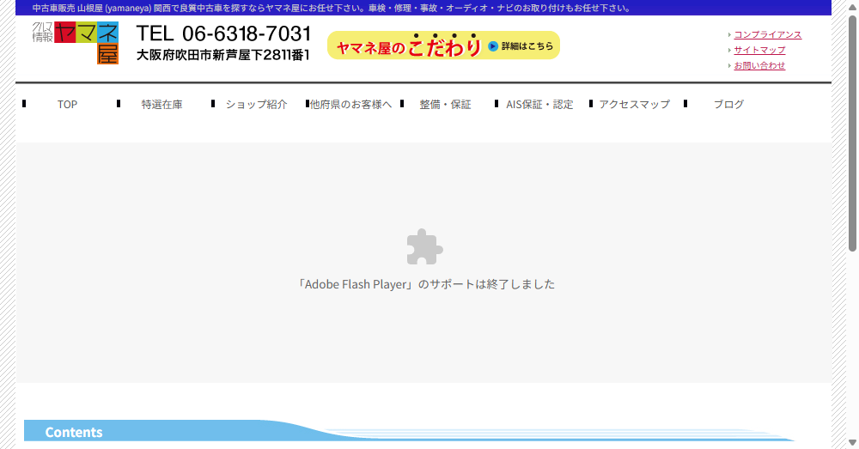
Task: Open the お問い合わせ contact link
Action: pyautogui.click(x=759, y=65)
